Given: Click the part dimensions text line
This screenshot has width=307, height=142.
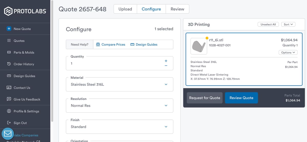Looking at the screenshot, I should (x=215, y=79).
